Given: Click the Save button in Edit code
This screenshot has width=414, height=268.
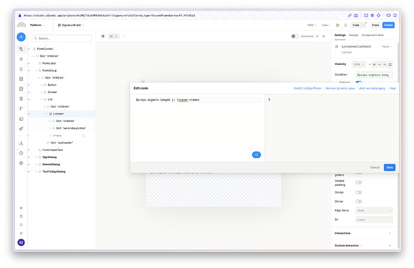Looking at the screenshot, I should 389,167.
